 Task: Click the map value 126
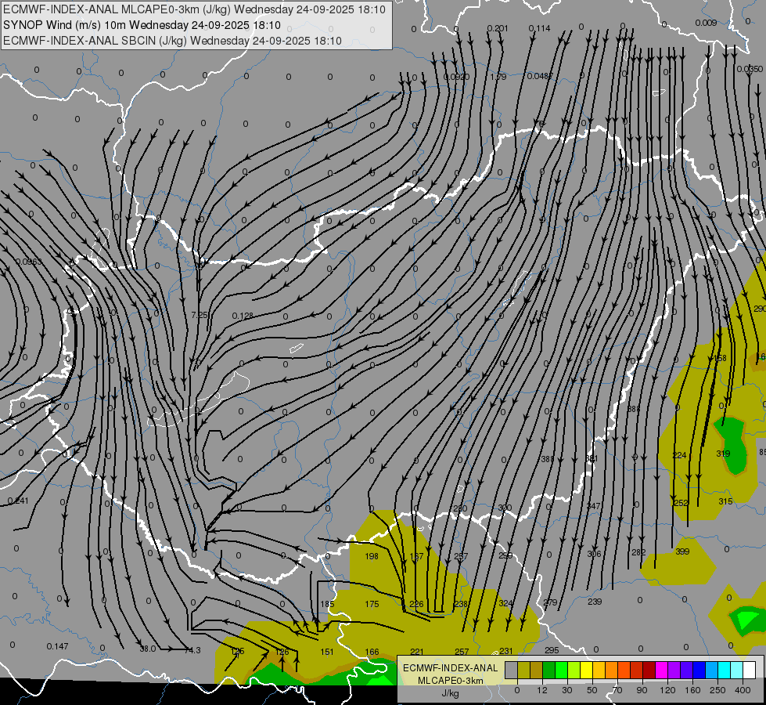[x=282, y=653]
